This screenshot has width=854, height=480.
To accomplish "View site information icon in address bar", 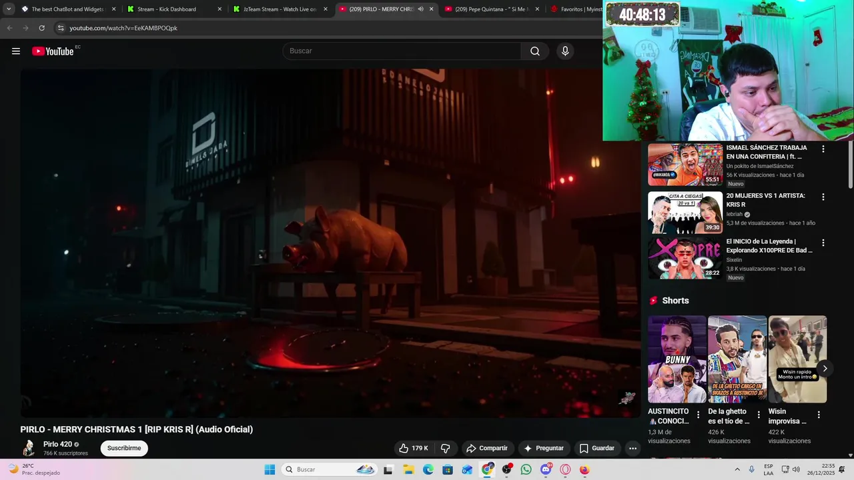I will 61,28.
